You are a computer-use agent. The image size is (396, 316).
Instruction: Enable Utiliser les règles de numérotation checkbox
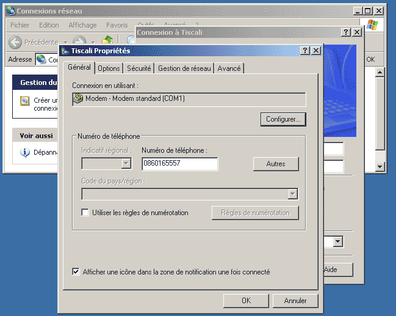pyautogui.click(x=85, y=212)
